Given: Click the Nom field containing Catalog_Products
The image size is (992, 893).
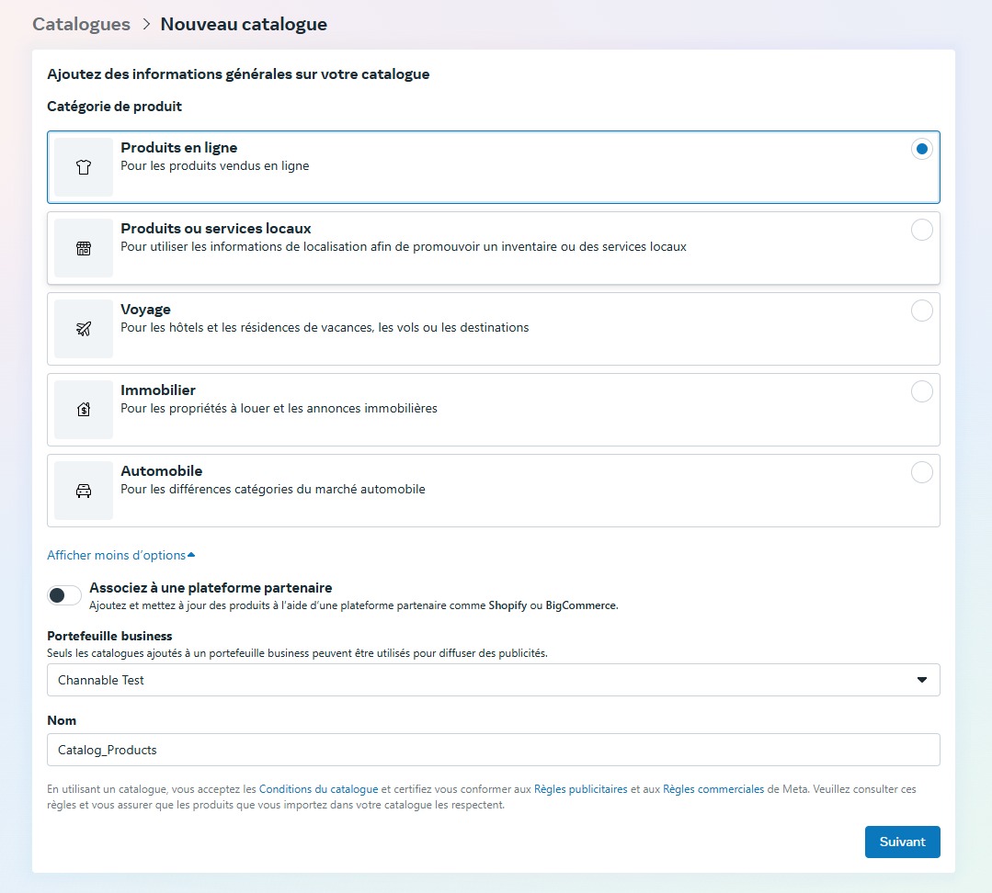Looking at the screenshot, I should pos(494,750).
